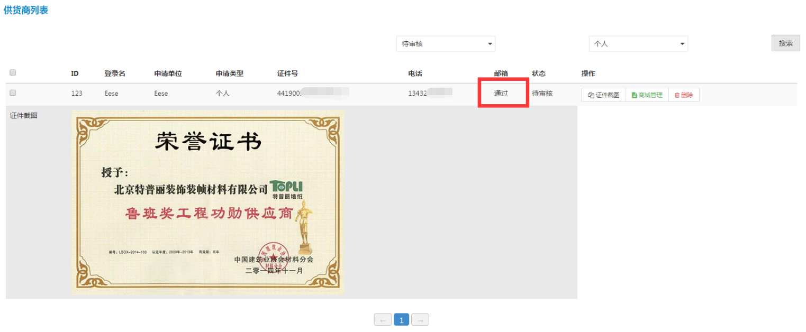Go to the next page with the right arrow

pyautogui.click(x=420, y=320)
